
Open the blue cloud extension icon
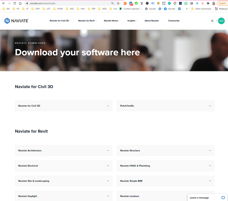[197, 3]
